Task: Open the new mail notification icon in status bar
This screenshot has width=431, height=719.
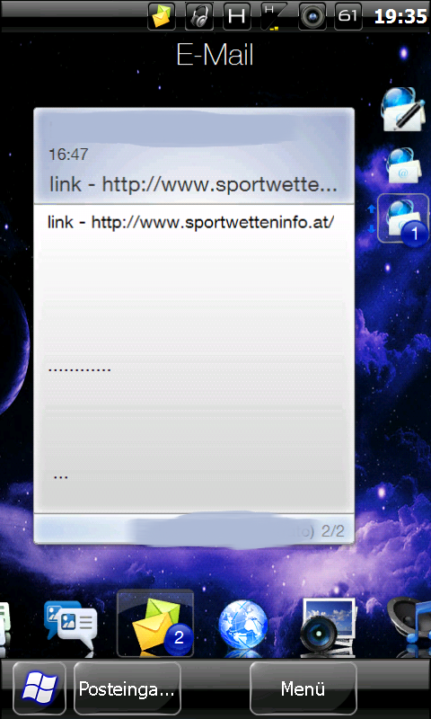Action: (x=162, y=16)
